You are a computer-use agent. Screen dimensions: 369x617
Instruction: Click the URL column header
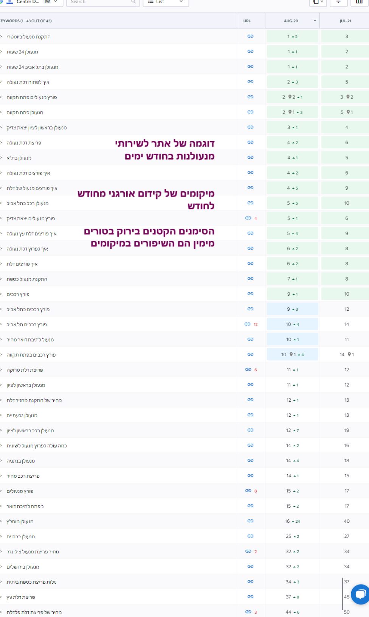[247, 21]
